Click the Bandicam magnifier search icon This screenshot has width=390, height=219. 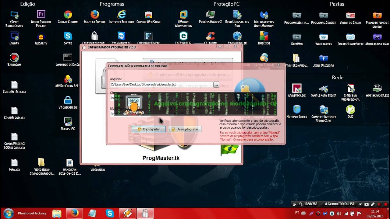tap(301, 204)
